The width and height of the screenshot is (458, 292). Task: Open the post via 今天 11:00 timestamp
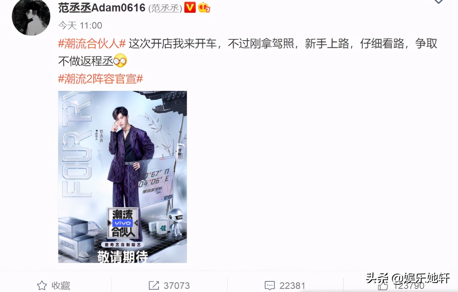point(80,25)
